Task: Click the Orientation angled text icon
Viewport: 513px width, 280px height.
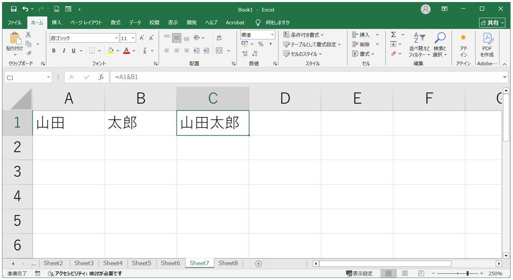Action: (197, 38)
